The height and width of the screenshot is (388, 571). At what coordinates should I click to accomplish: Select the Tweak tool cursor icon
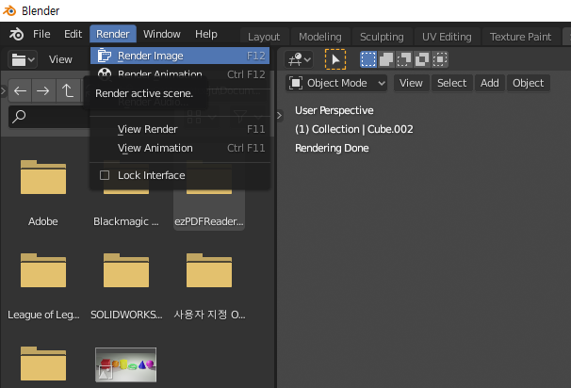(x=335, y=59)
